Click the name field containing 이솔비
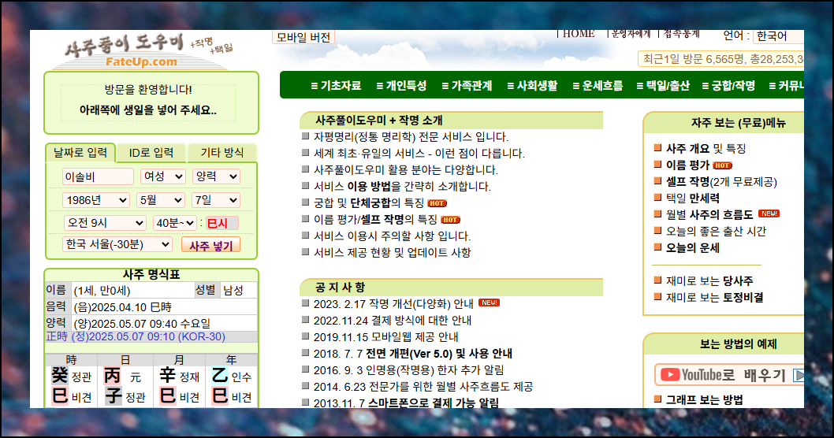Viewport: 834px width, 438px height. tap(98, 176)
